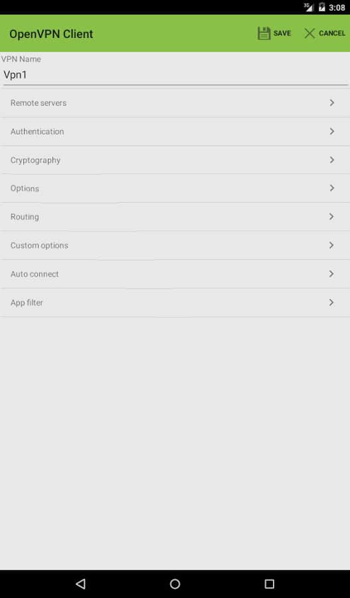Open the App filter settings entry
Viewport: 350px width, 598px height.
click(175, 302)
